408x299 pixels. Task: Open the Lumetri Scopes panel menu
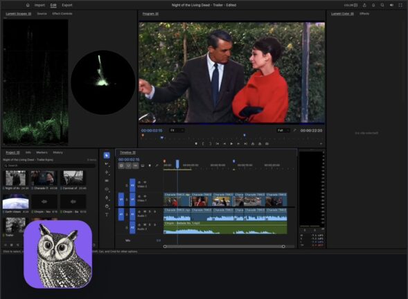pos(30,14)
